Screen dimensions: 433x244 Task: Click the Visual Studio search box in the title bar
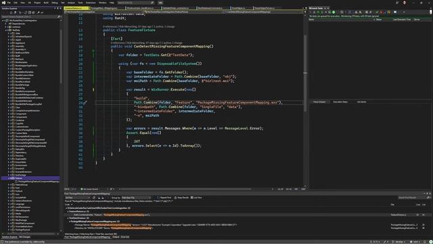pyautogui.click(x=135, y=3)
